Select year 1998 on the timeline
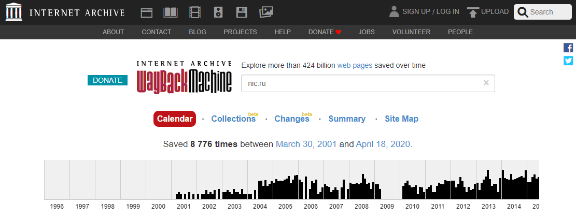576x220 pixels. [108, 207]
